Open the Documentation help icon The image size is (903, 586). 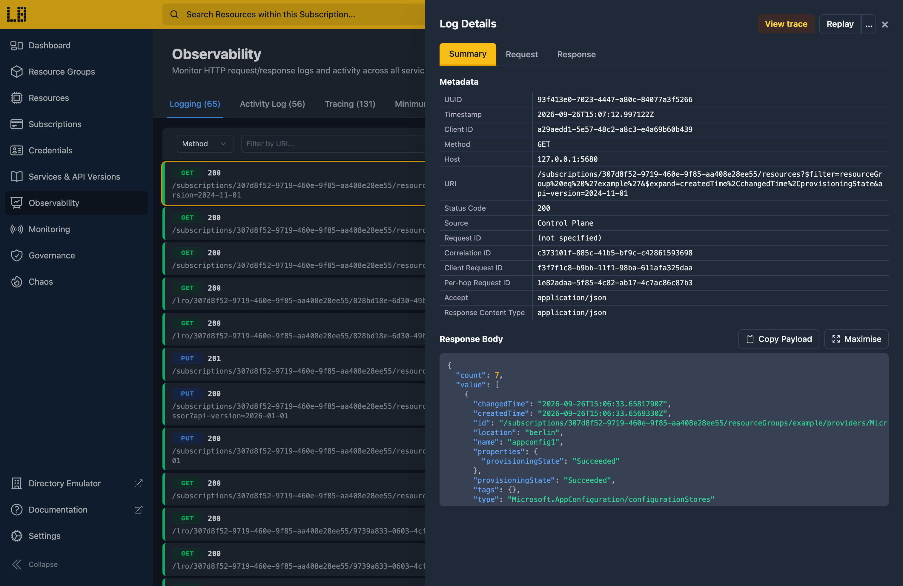(x=17, y=509)
